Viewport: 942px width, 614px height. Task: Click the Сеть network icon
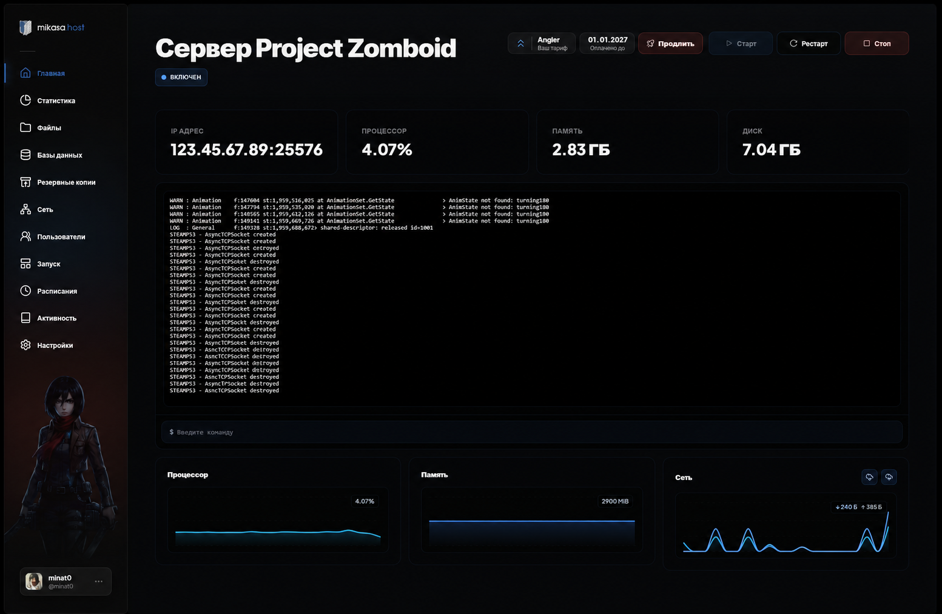(25, 209)
